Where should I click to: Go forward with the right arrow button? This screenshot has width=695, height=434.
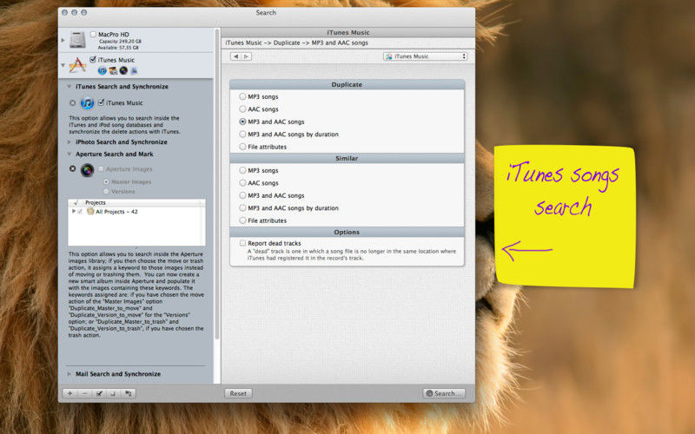click(x=247, y=56)
